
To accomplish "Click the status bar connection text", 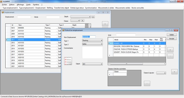I will click(41, 97).
